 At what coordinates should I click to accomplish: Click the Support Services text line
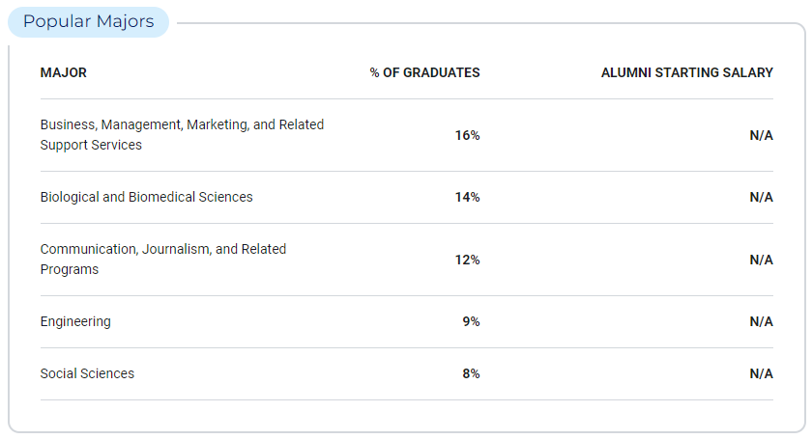click(x=91, y=146)
